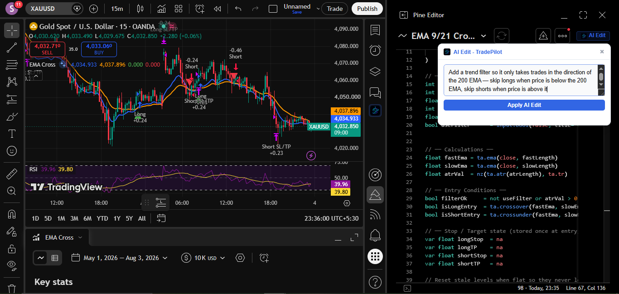Toggle magnet mode
Viewport: 619px width, 294px height.
coord(12,214)
